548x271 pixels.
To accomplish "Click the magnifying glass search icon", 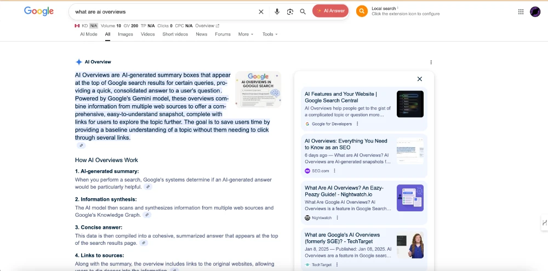I will pos(303,11).
